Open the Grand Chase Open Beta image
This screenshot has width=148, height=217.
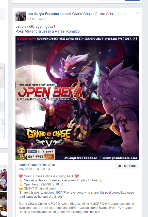pyautogui.click(x=77, y=98)
